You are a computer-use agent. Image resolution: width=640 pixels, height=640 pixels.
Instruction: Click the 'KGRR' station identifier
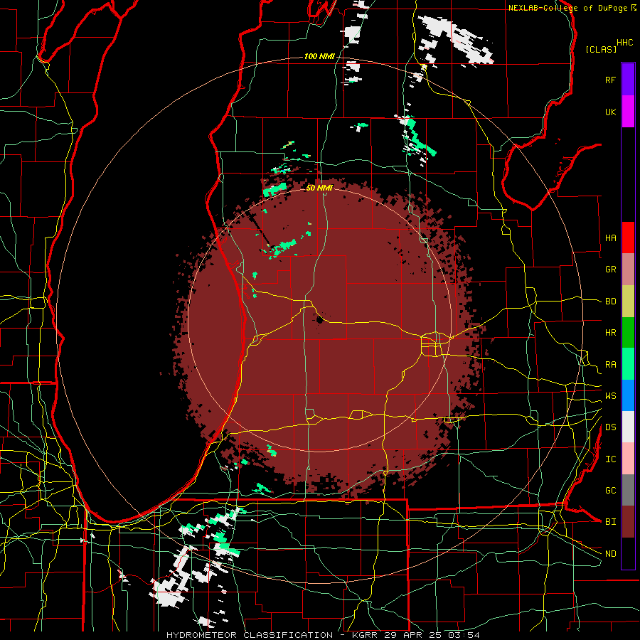coord(365,635)
